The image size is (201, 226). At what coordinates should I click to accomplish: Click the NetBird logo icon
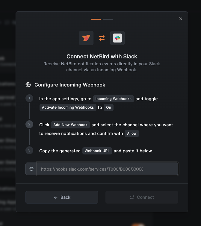(86, 38)
